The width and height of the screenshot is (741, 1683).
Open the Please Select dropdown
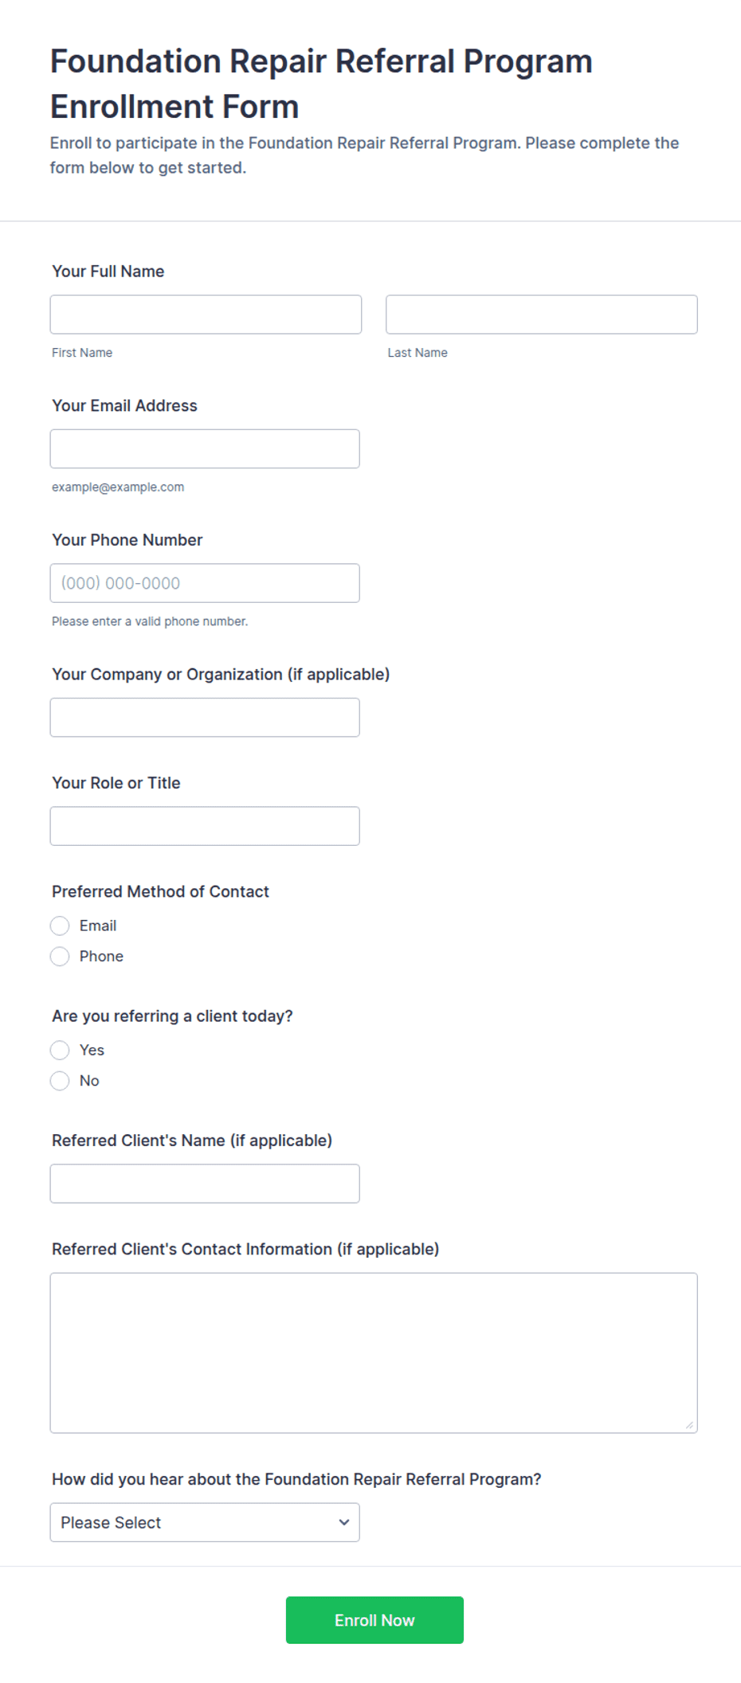tap(205, 1522)
